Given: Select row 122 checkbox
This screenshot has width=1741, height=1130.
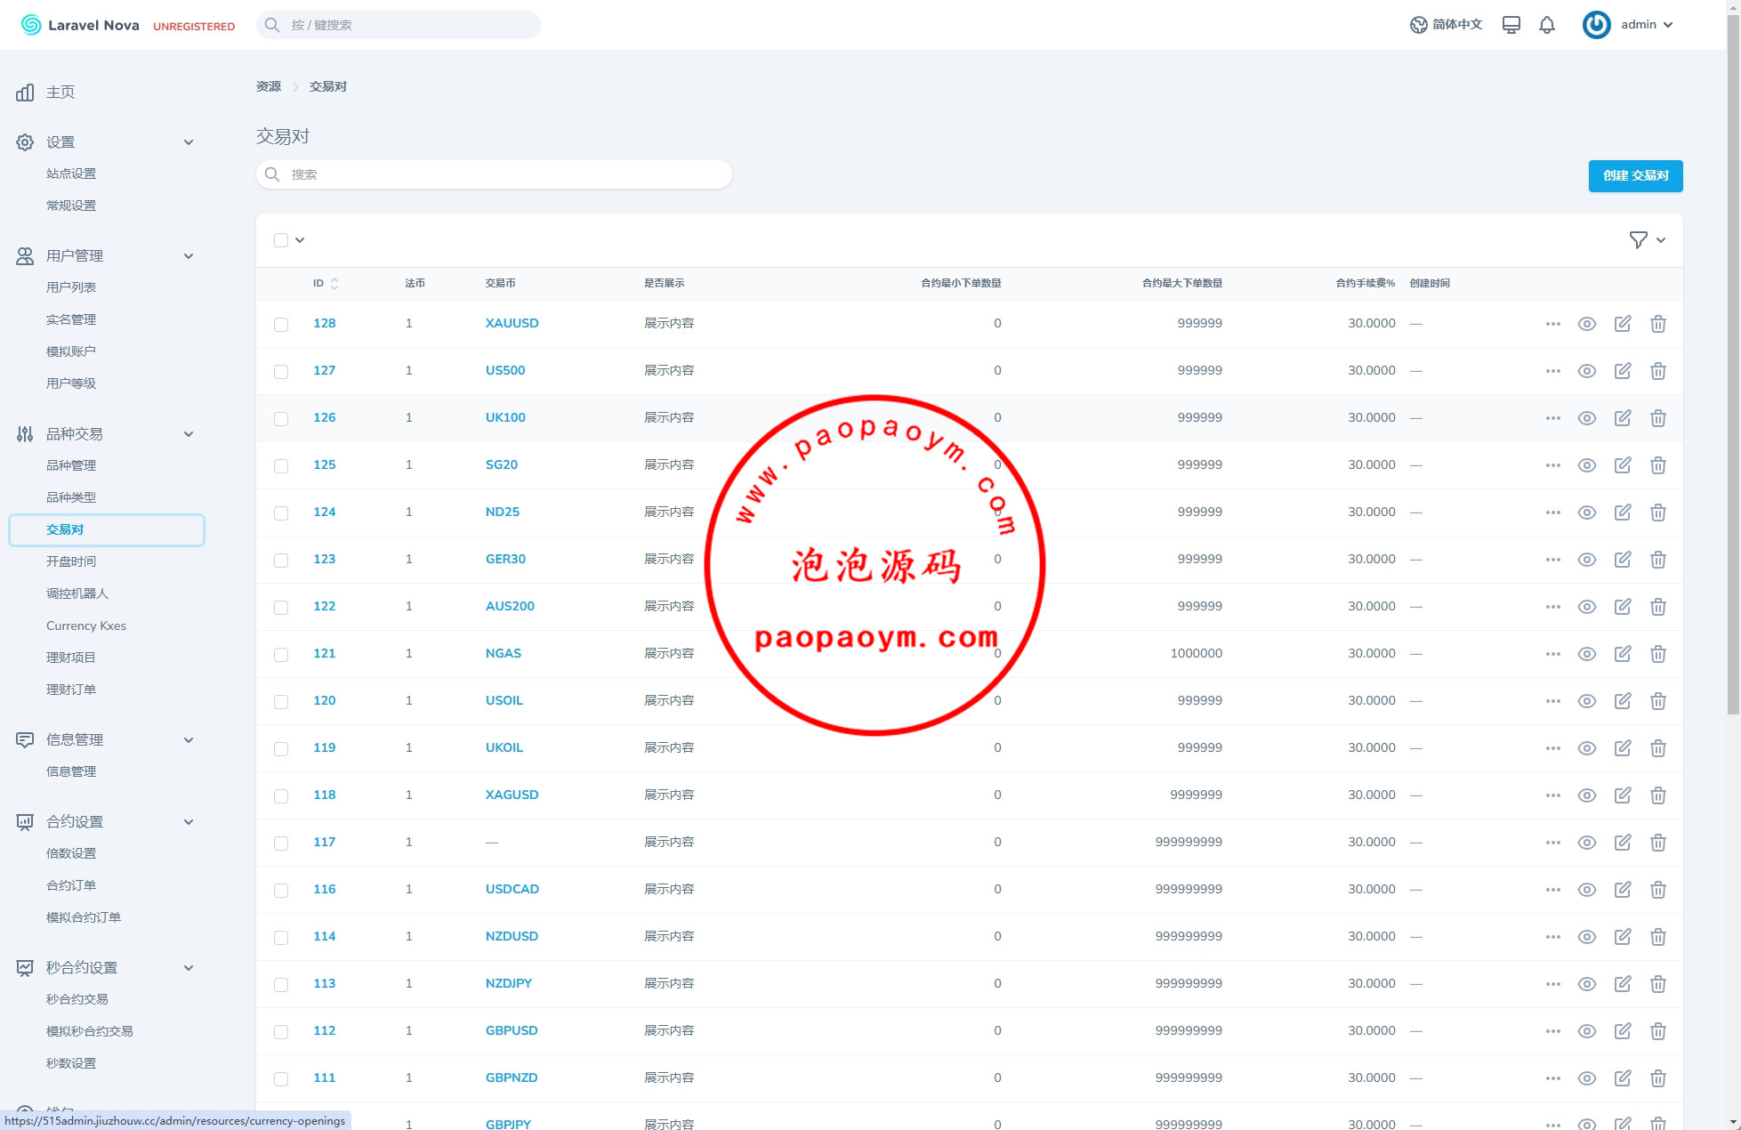Looking at the screenshot, I should (x=281, y=608).
